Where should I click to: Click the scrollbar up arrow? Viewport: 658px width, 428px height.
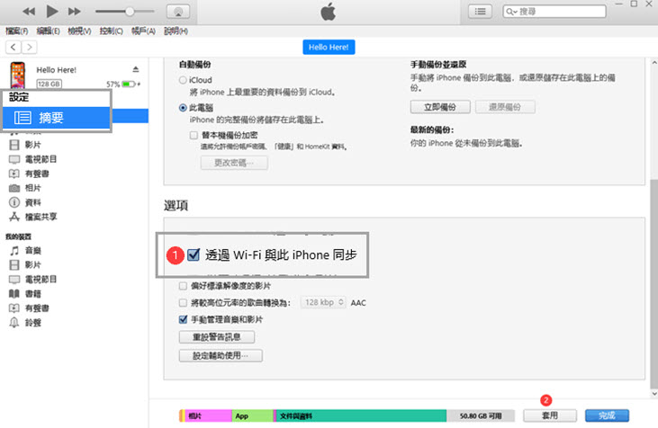(x=654, y=62)
